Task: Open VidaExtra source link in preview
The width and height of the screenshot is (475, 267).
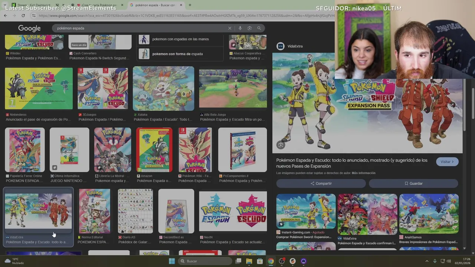Action: click(x=290, y=46)
